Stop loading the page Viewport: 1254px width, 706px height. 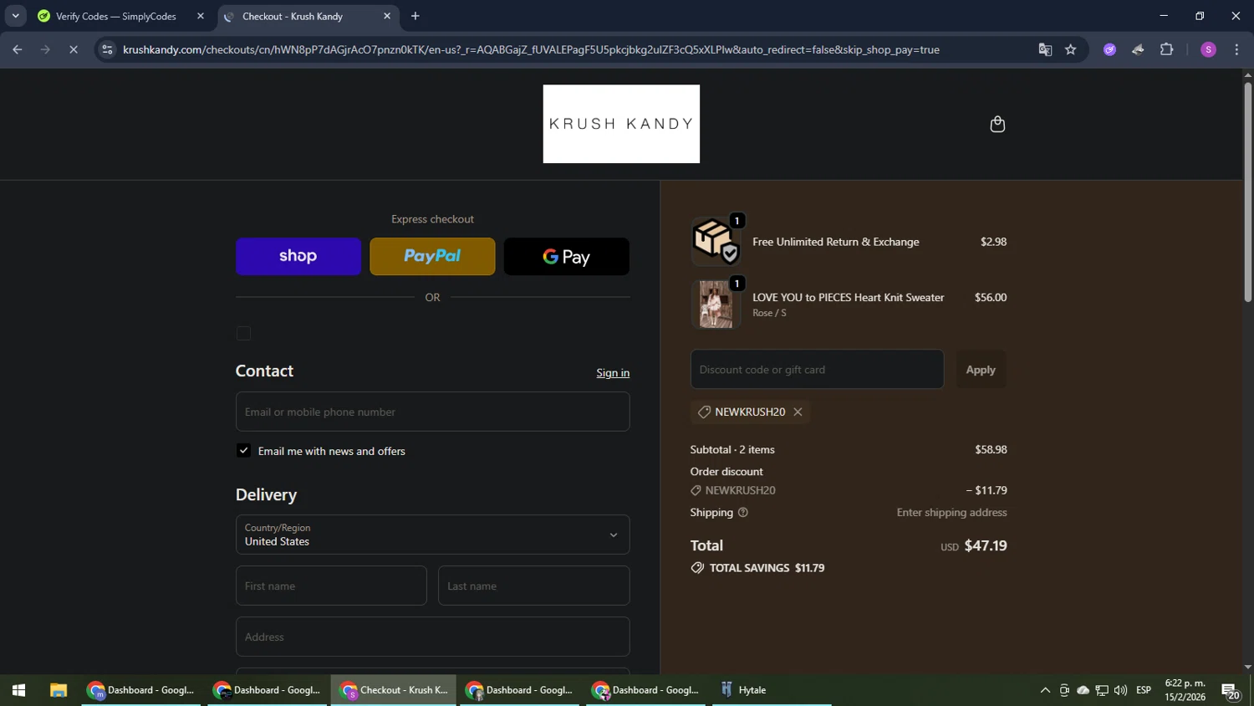73,49
